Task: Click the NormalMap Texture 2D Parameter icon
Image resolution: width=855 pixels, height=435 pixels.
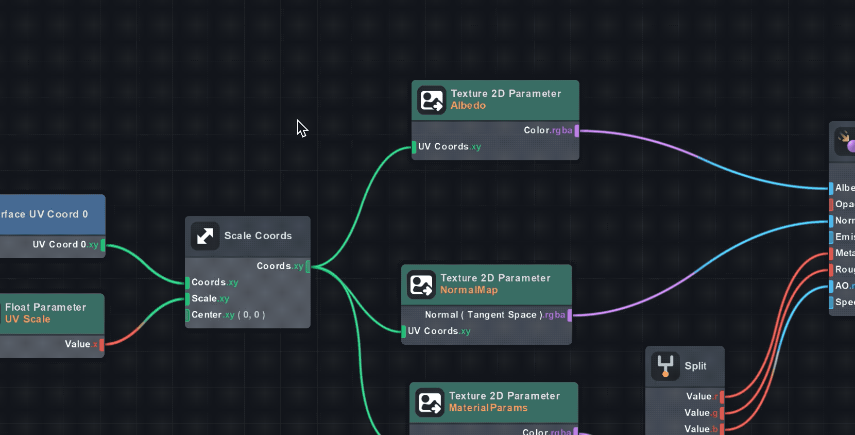Action: click(421, 285)
